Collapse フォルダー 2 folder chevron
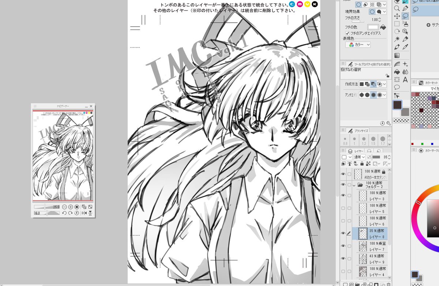Image resolution: width=439 pixels, height=286 pixels. click(354, 185)
